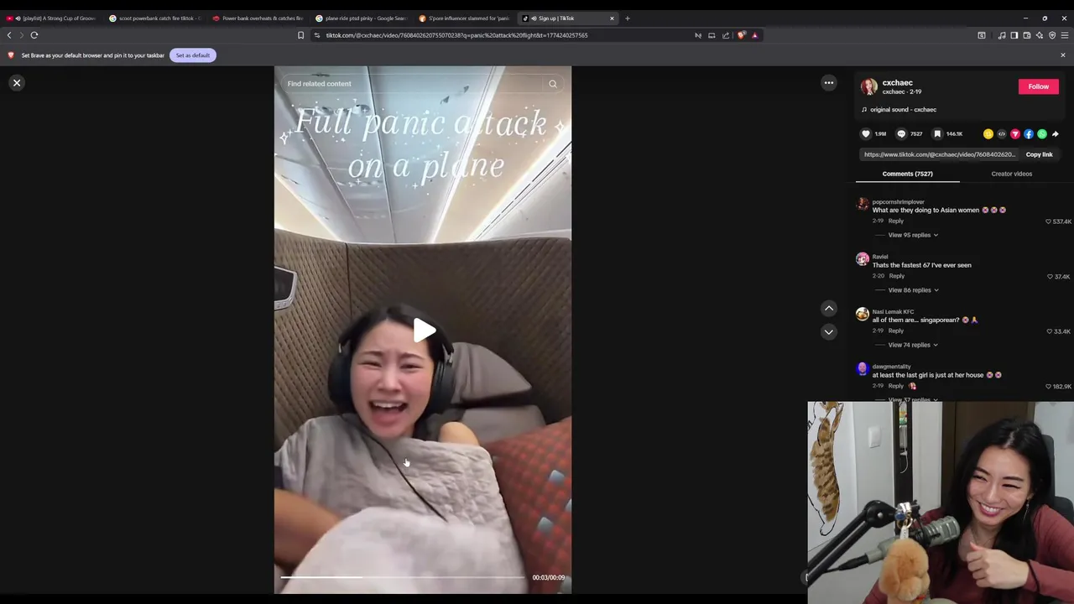Save video with the bookmark favorites icon

click(x=938, y=134)
